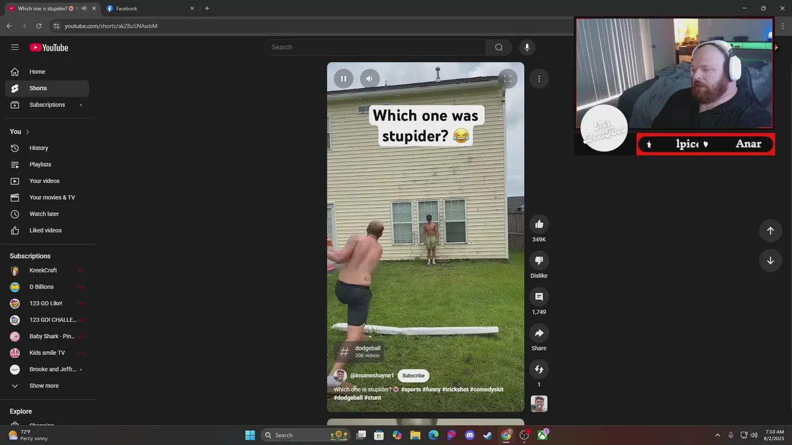792x445 pixels.
Task: Go to the previous short with up arrow
Action: pos(770,231)
